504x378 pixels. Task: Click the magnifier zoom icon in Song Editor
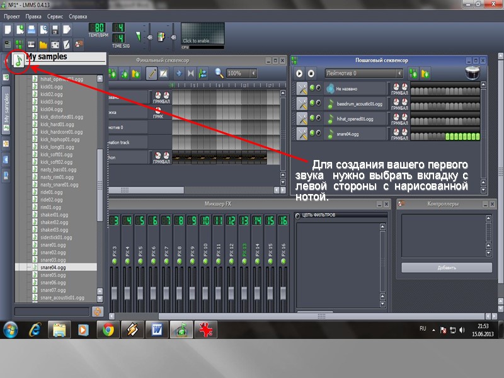tap(219, 73)
